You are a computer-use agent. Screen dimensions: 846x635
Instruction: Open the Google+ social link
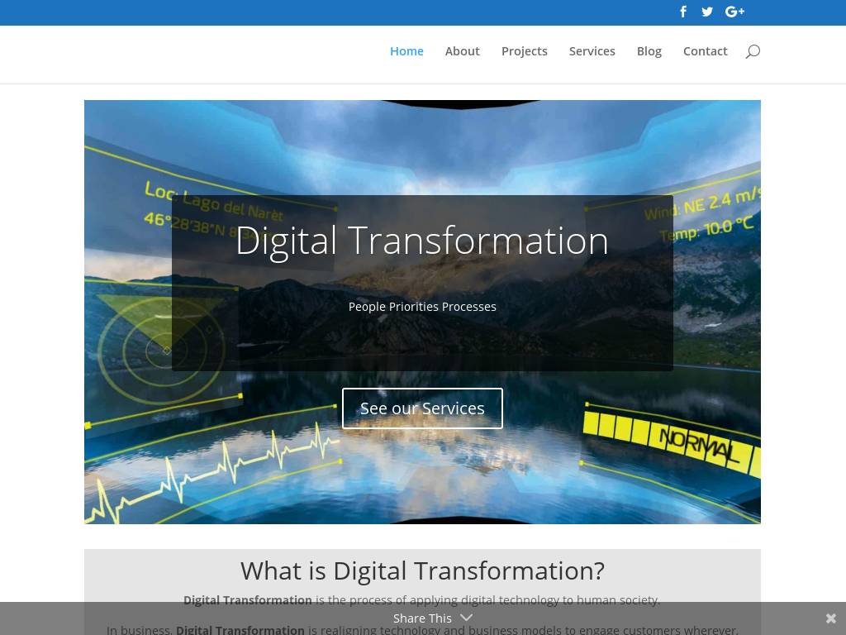click(x=734, y=12)
